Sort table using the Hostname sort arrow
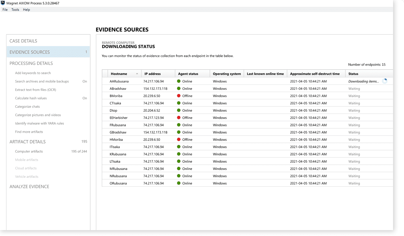This screenshot has width=404, height=236. coord(137,74)
